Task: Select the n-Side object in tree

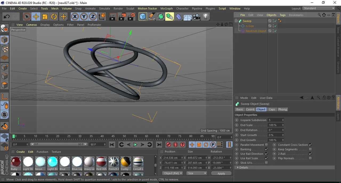Action: (250, 26)
